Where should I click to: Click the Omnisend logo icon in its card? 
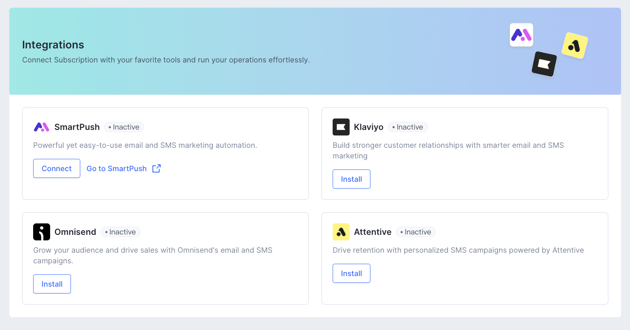coord(42,232)
